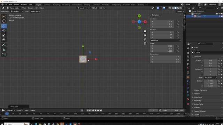Screen dimensions: 223x125
Task: Toggle snapping magnet in header
Action: tap(93, 8)
